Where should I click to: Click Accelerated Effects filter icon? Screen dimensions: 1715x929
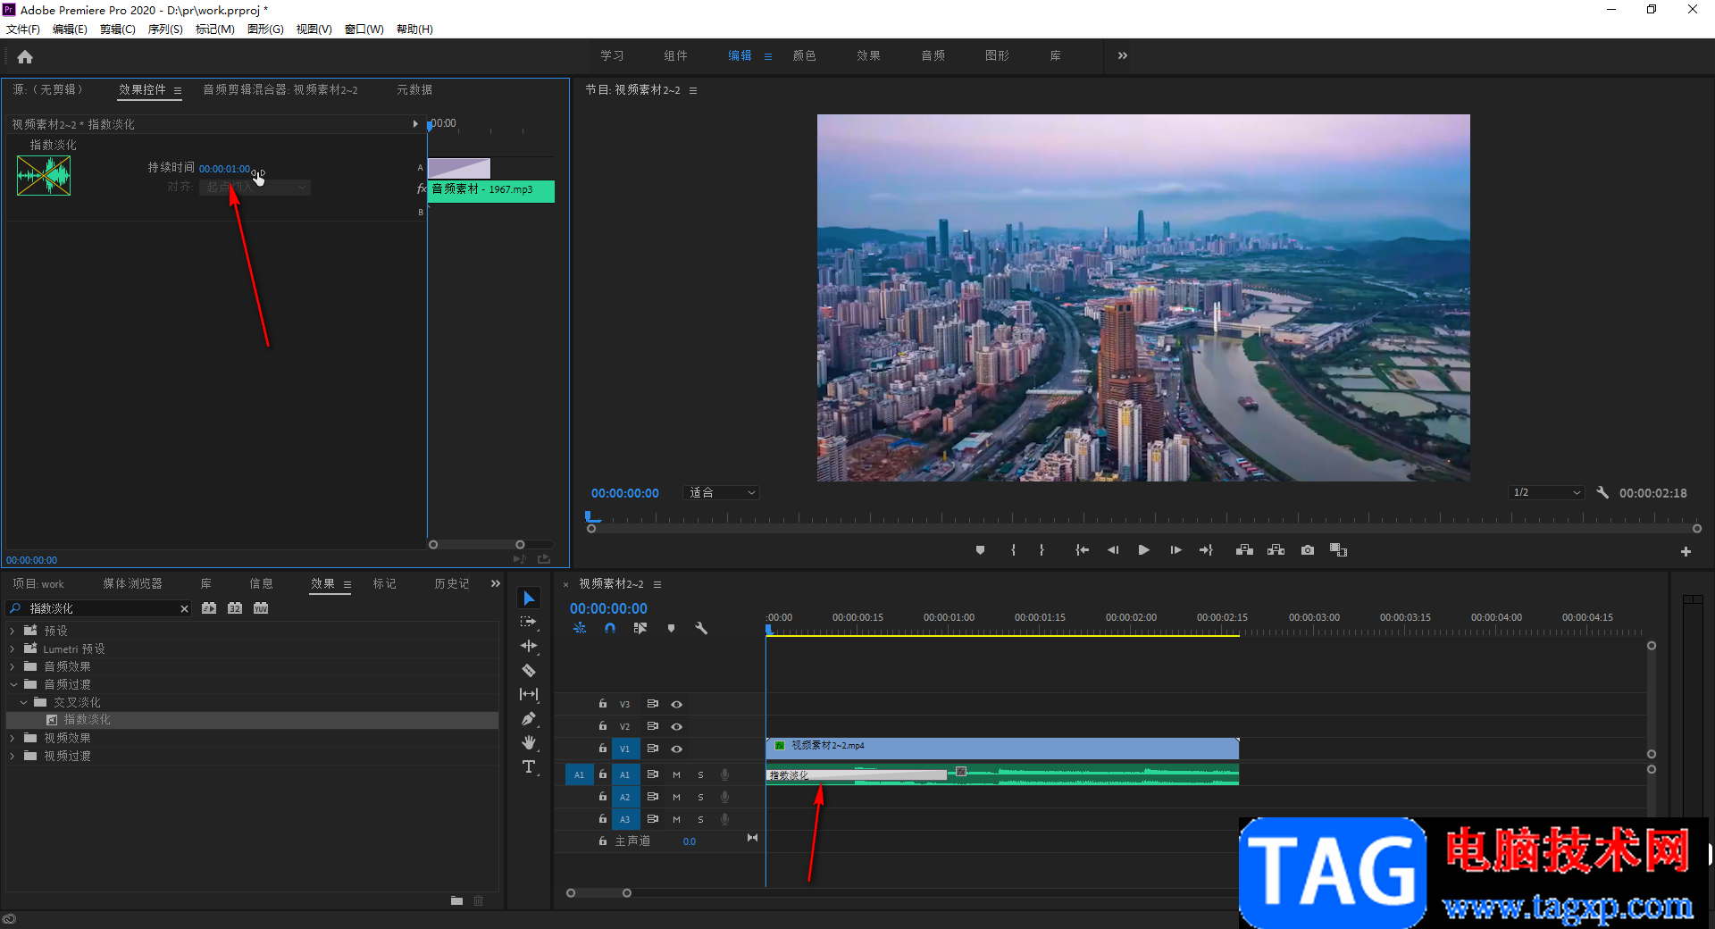(x=209, y=608)
